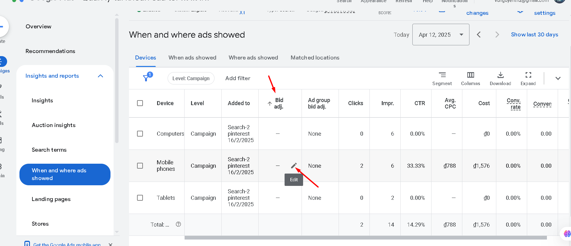571x246 pixels.
Task: Click the Tablets device cell
Action: 166,198
